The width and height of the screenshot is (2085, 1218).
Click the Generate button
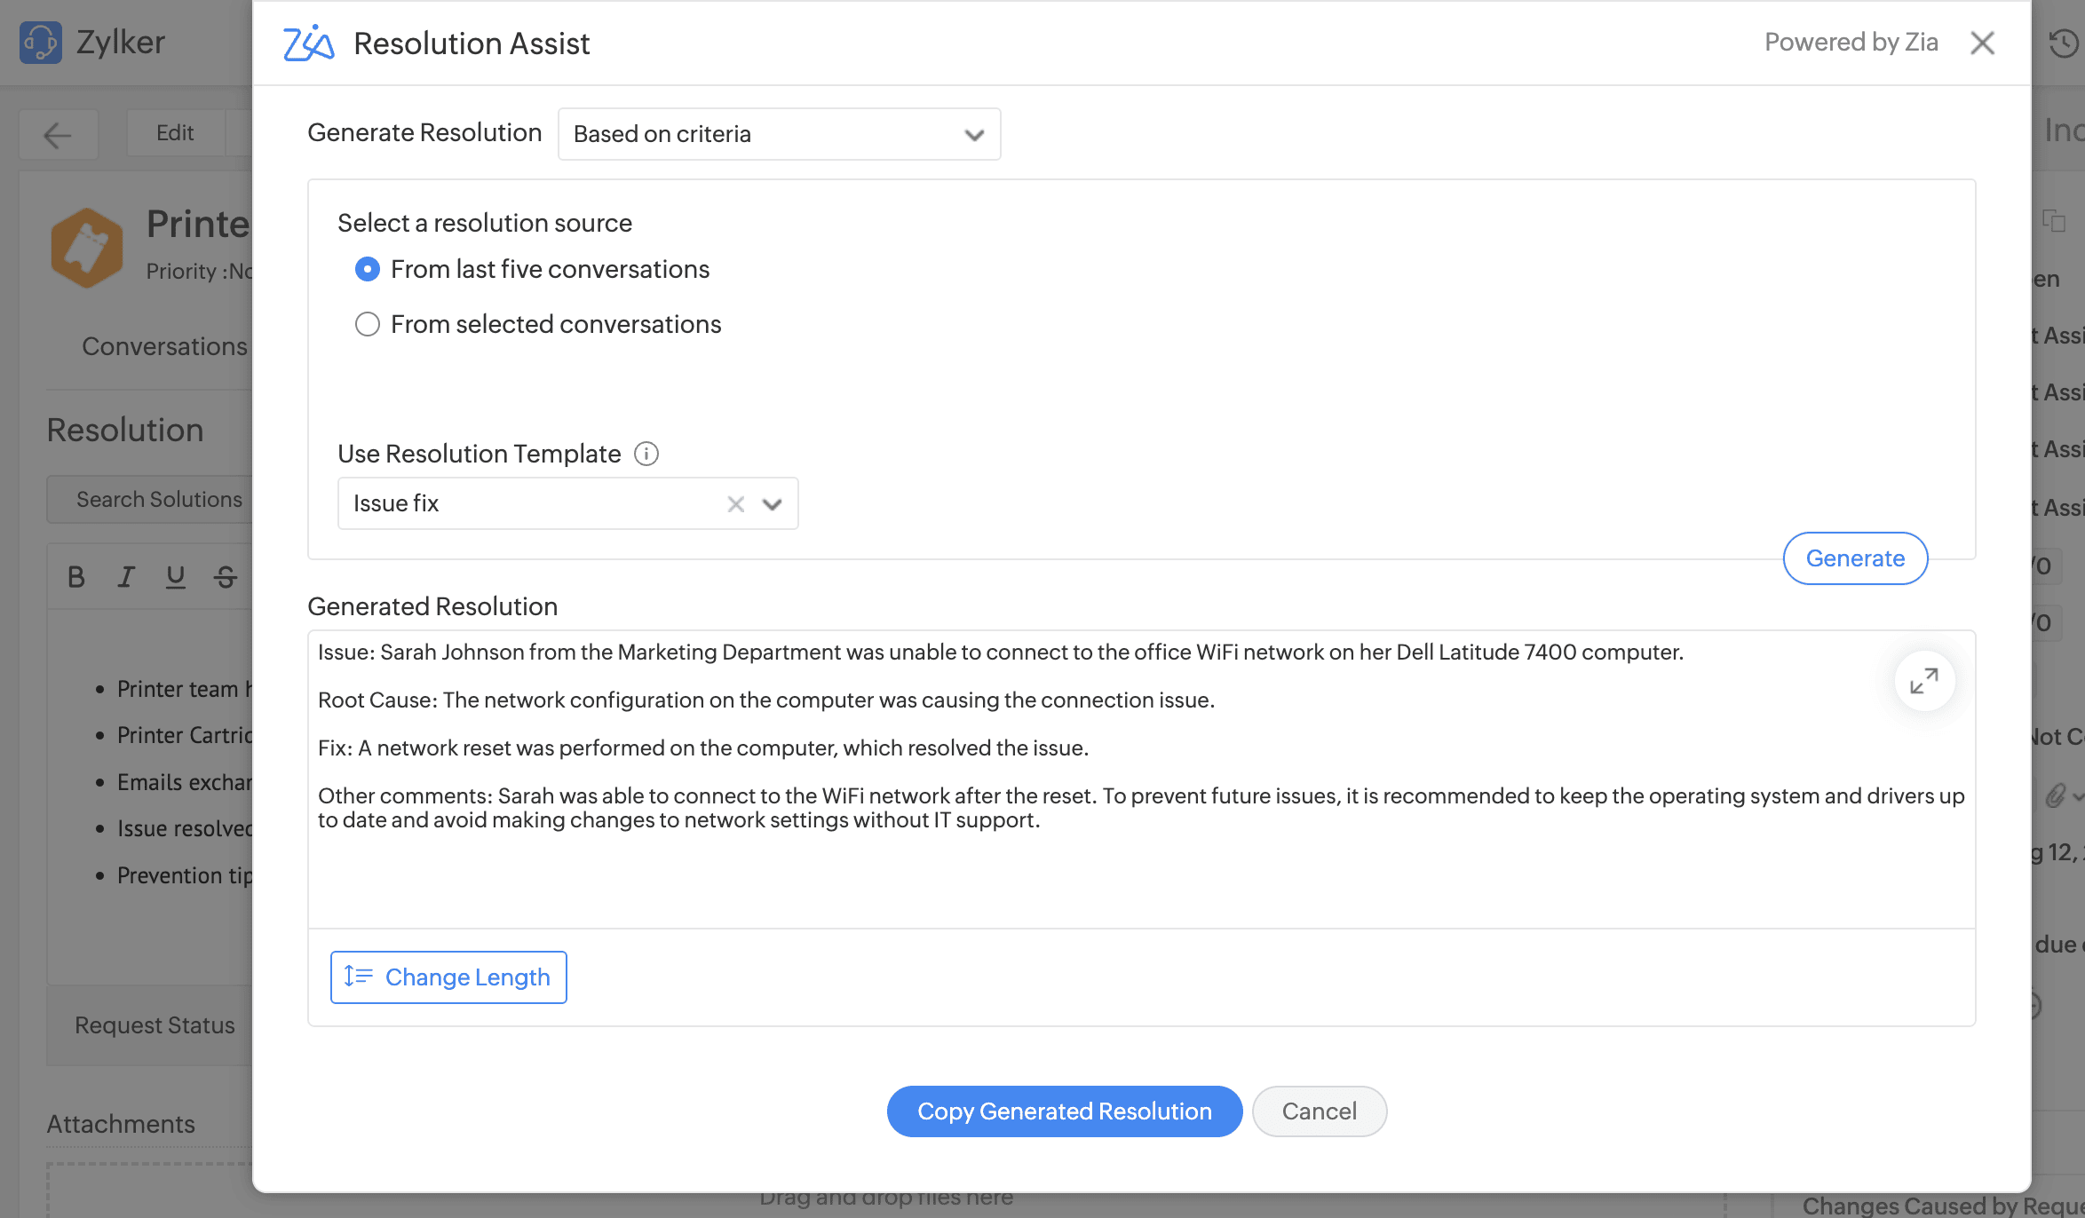1855,558
